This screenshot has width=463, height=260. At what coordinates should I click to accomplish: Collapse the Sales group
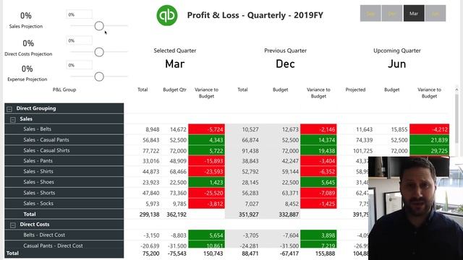13,120
